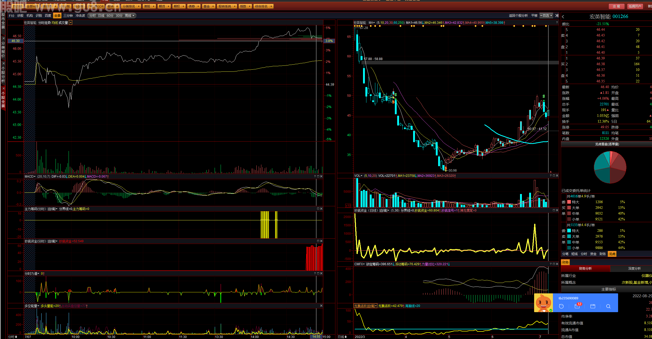Switch chart period to 分时
Image resolution: width=652 pixels, height=339 pixels.
(x=93, y=16)
